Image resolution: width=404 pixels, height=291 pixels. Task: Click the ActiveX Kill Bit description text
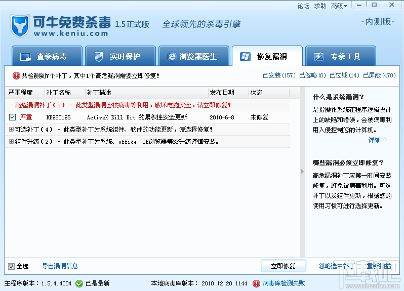pos(137,117)
